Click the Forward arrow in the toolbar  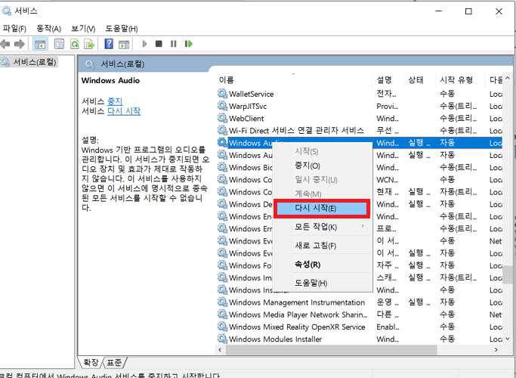point(20,44)
